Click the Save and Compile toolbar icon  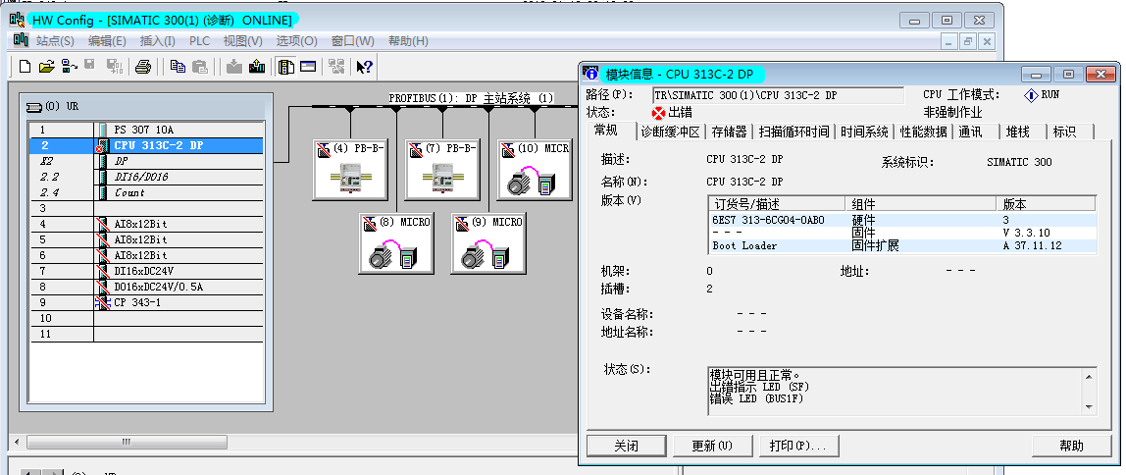[x=115, y=67]
